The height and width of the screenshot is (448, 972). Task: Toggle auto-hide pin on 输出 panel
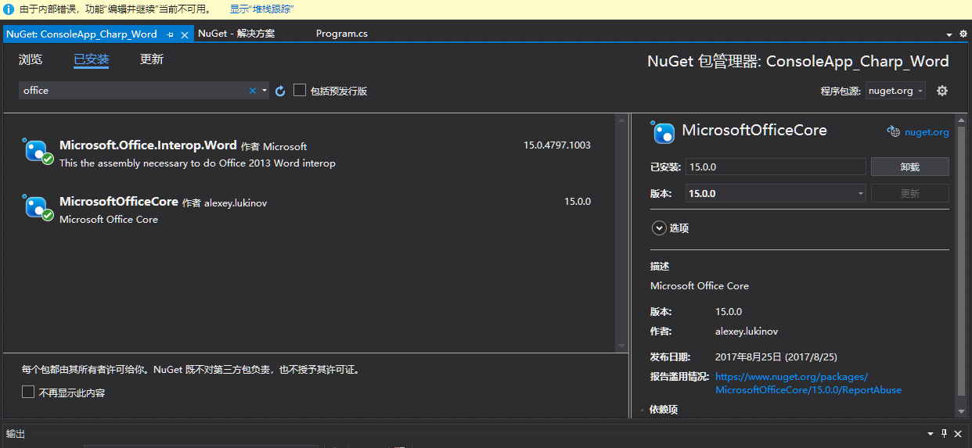click(x=945, y=433)
